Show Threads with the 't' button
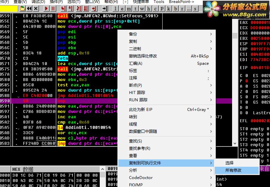Viewport: 270px width, 187px height. (x=135, y=8)
